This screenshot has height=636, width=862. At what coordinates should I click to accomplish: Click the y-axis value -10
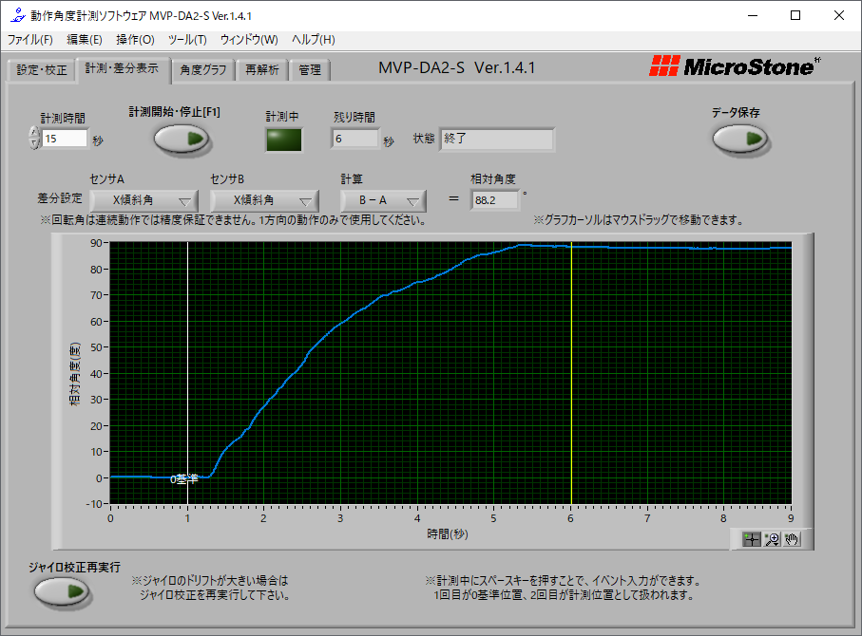(94, 504)
